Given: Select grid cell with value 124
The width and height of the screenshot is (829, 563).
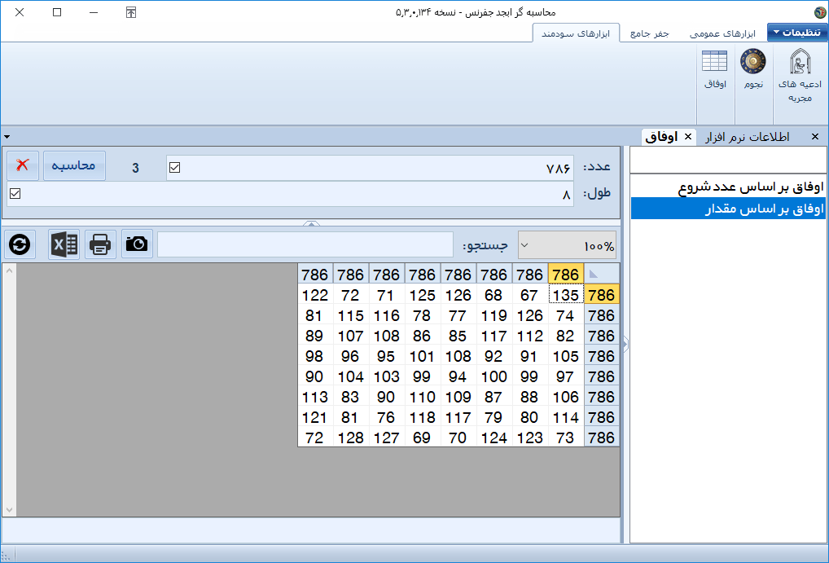Looking at the screenshot, I should [x=493, y=438].
